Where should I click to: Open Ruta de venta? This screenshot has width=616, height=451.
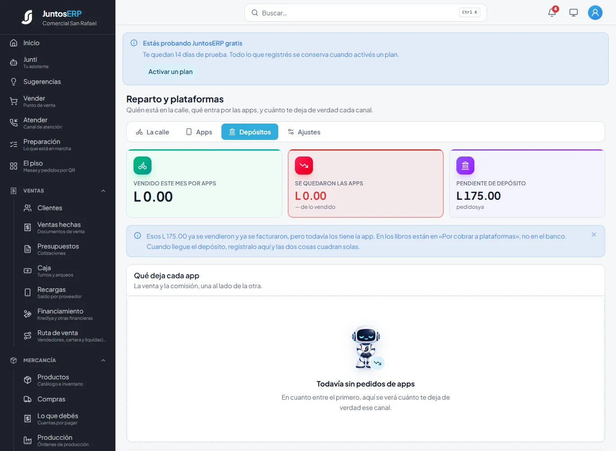pyautogui.click(x=64, y=336)
